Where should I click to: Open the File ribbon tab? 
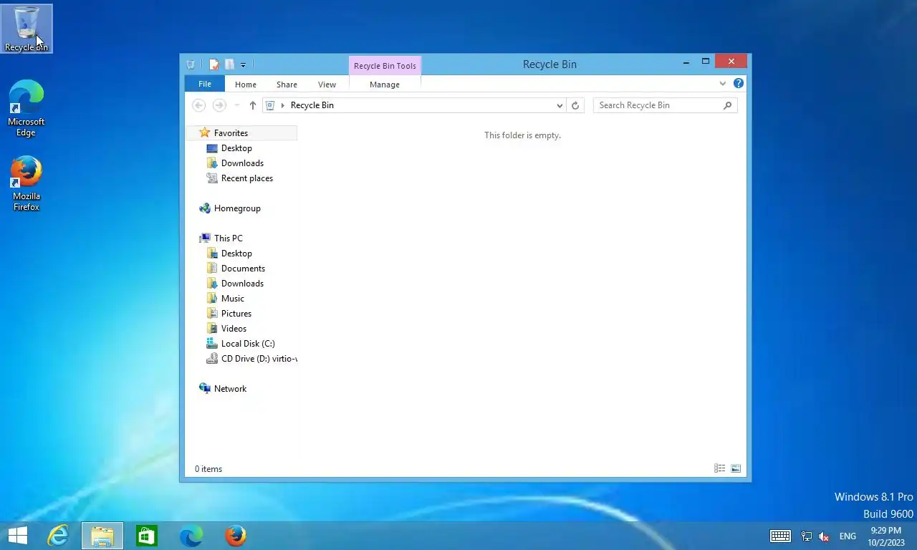coord(205,84)
